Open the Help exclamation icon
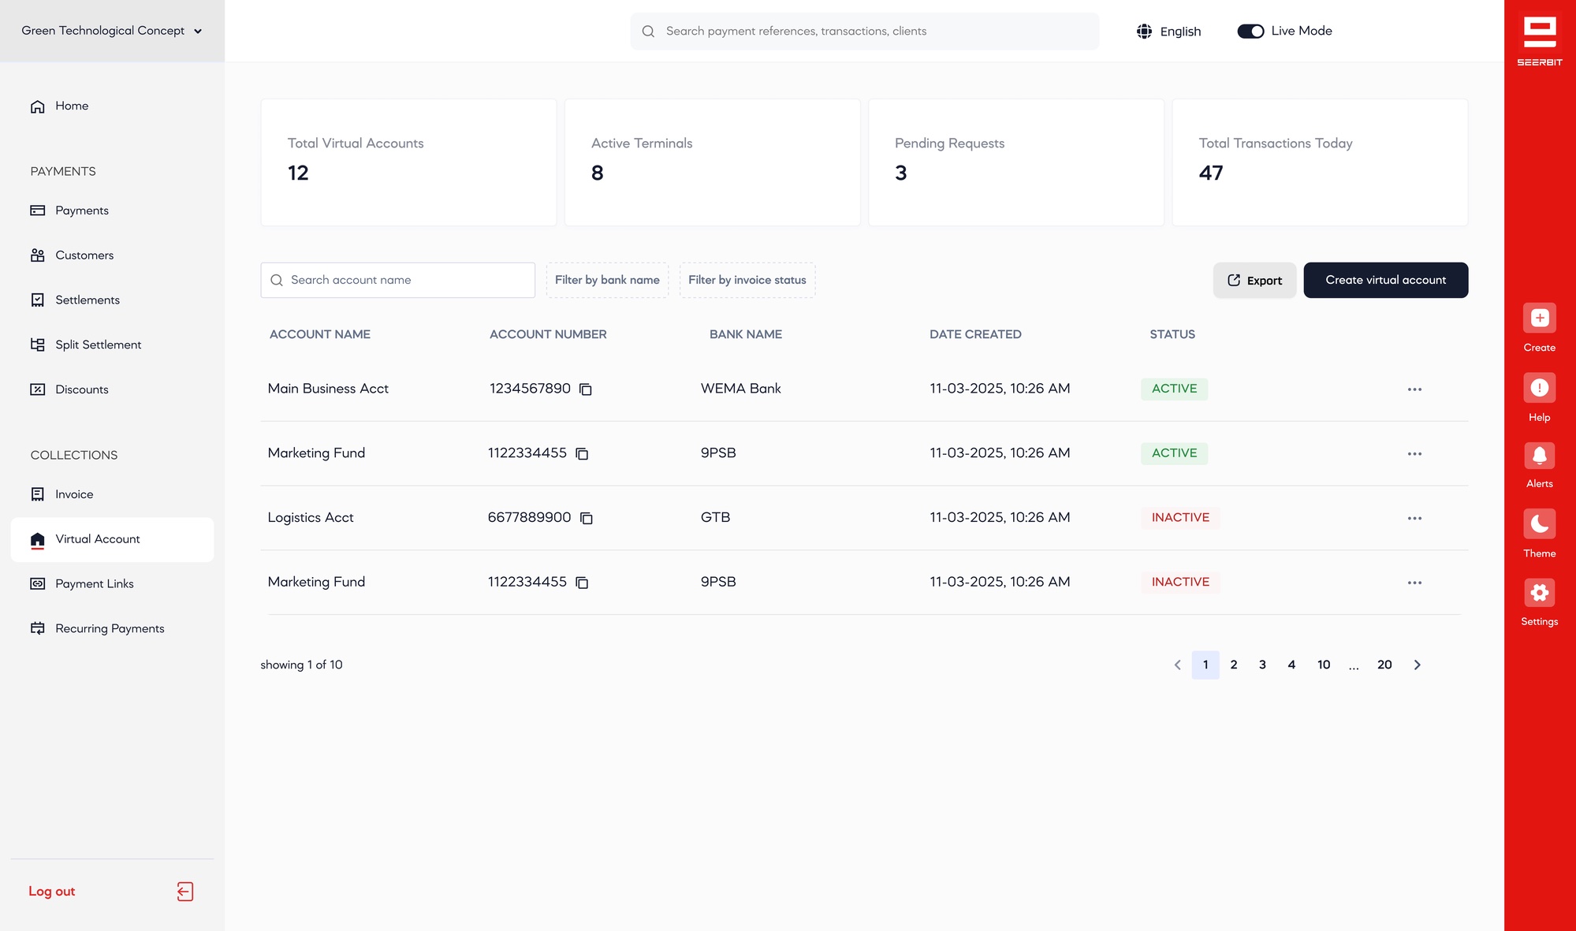 (1539, 388)
